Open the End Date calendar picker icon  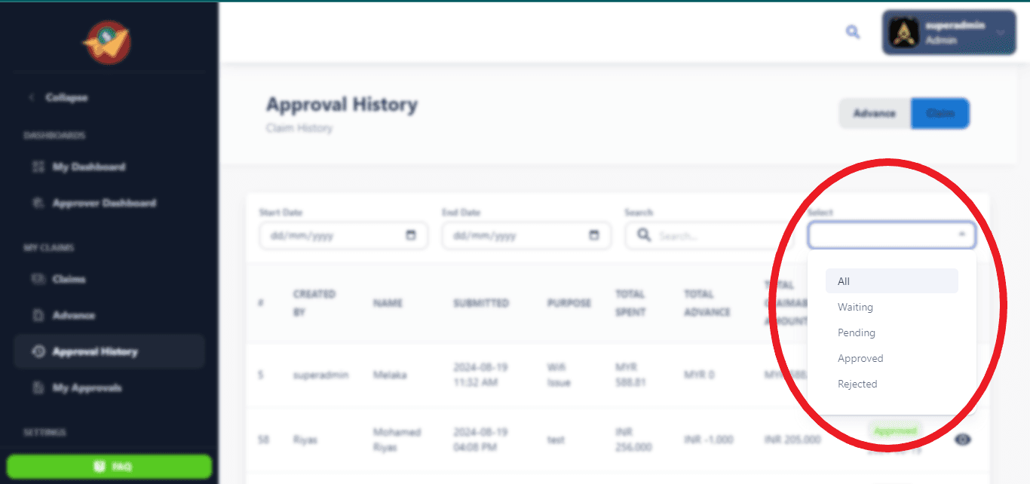pos(594,235)
